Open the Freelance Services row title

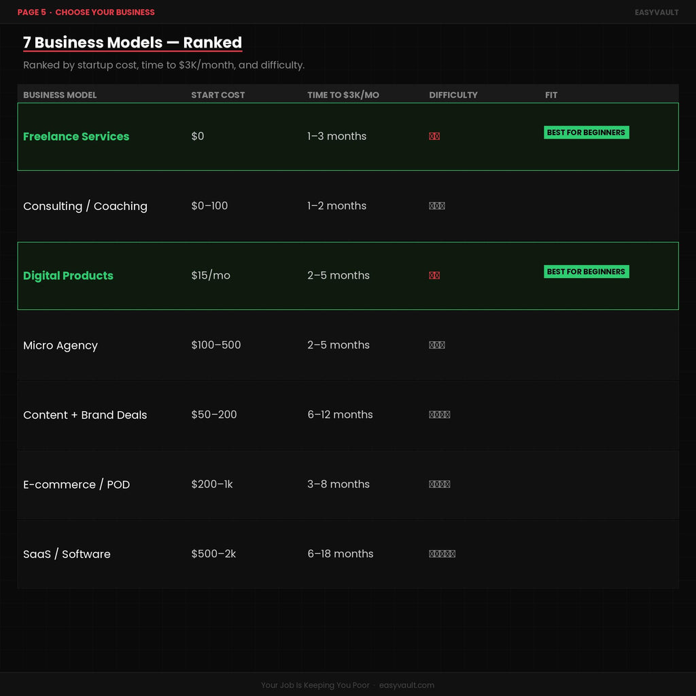click(x=76, y=136)
